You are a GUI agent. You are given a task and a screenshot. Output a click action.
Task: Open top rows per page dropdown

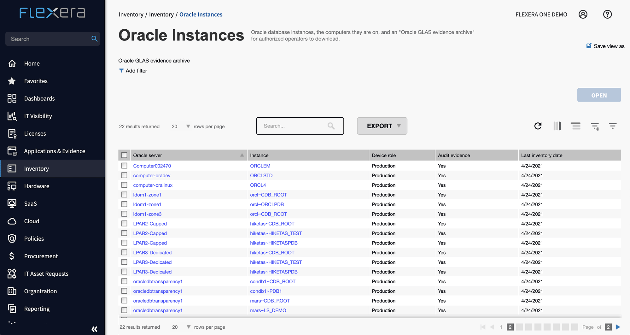188,126
